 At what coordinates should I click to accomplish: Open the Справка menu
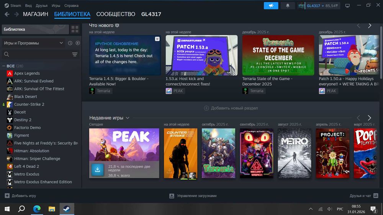point(71,5)
